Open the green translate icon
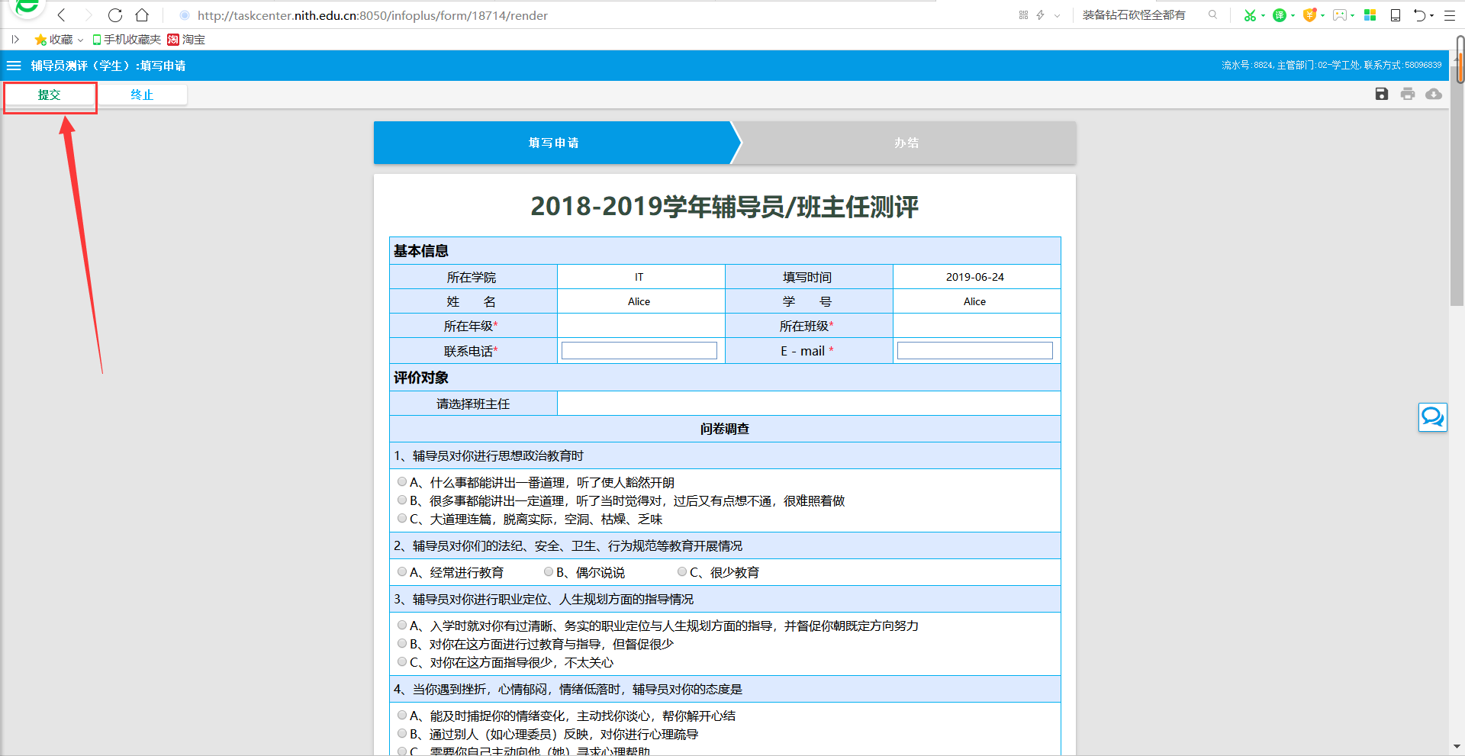 click(1280, 15)
